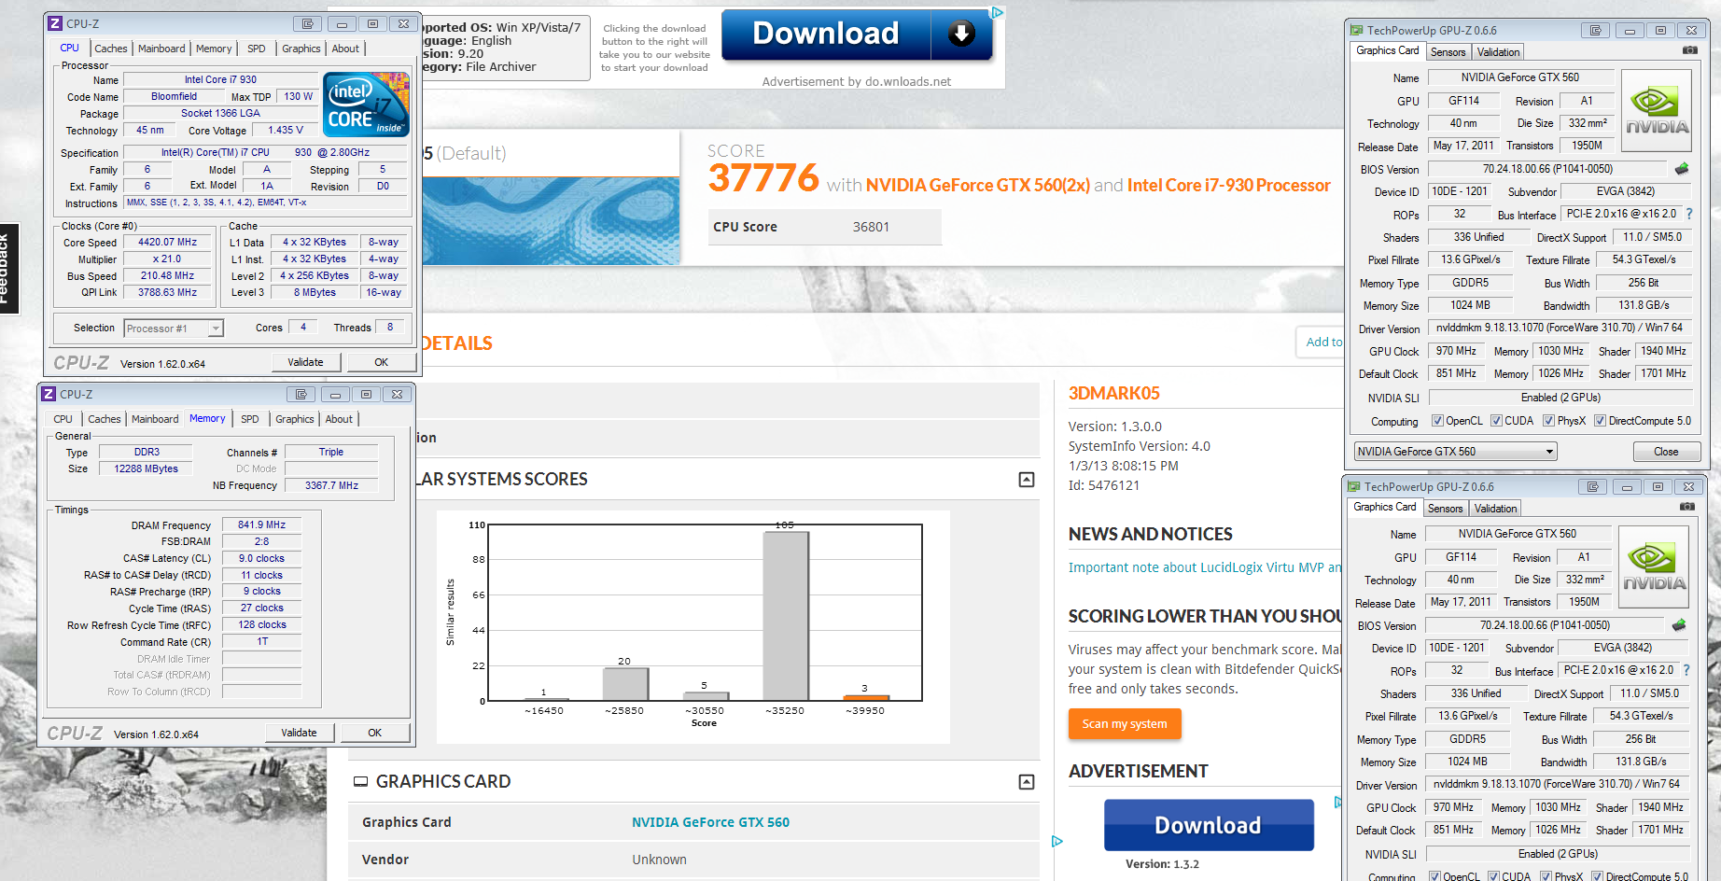Click the extra title-bar icon in the lower GPU-Z window
Viewport: 1721px width, 881px height.
(1593, 486)
